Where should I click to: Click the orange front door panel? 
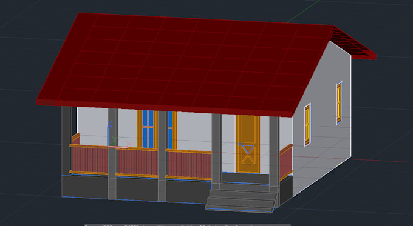pyautogui.click(x=248, y=144)
